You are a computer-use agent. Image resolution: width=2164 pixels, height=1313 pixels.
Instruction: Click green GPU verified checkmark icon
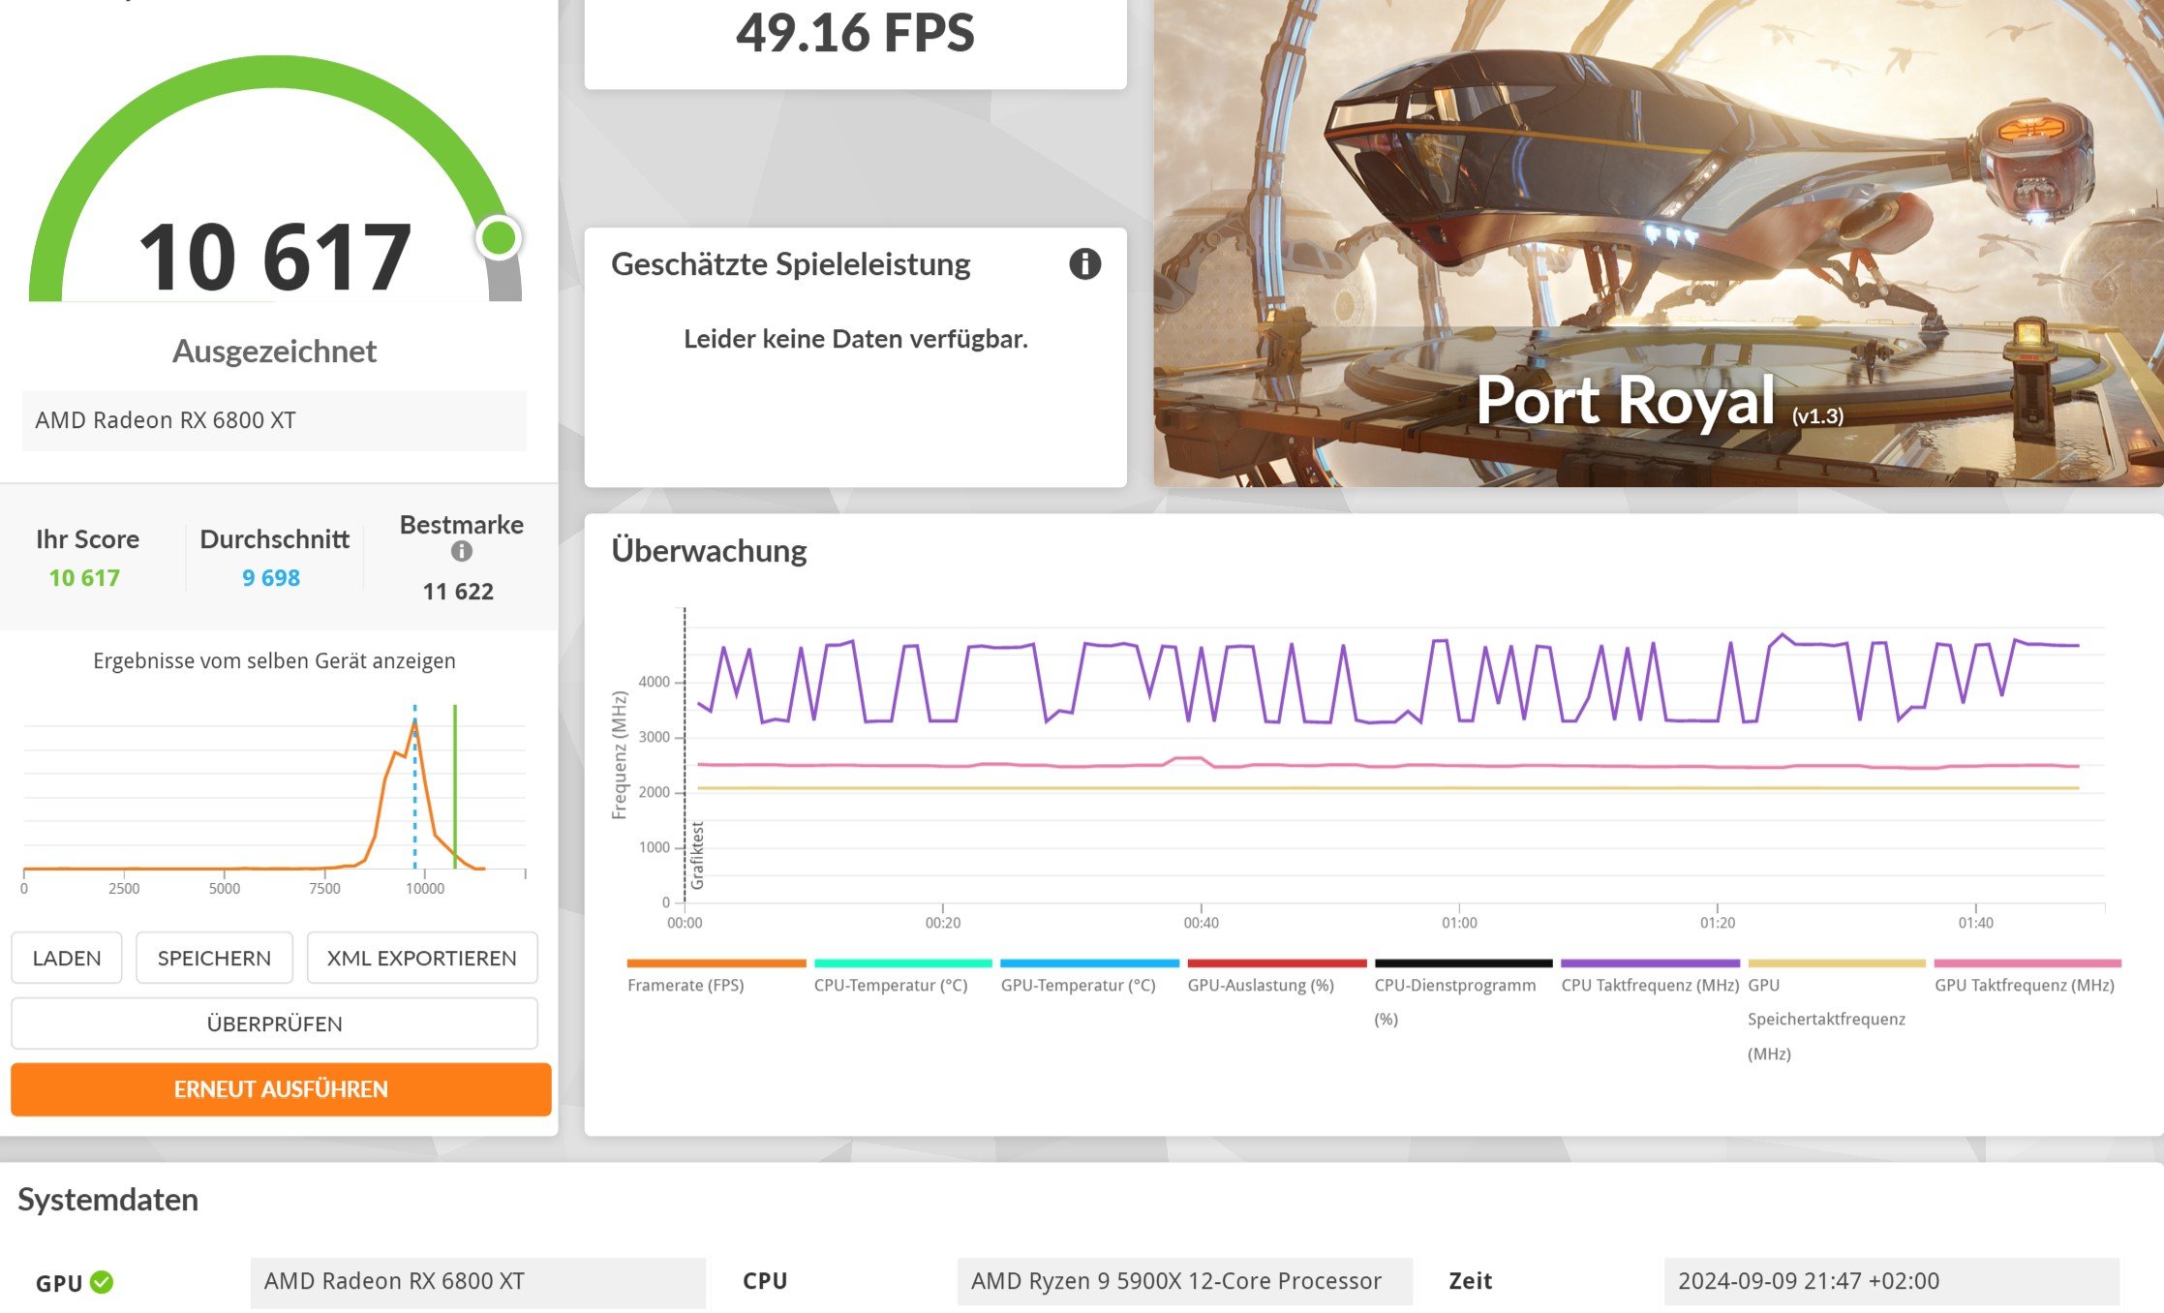coord(102,1282)
